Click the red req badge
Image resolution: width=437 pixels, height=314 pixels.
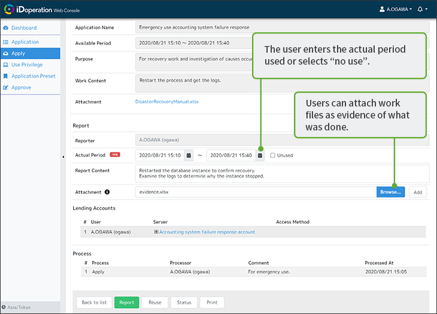coord(115,154)
